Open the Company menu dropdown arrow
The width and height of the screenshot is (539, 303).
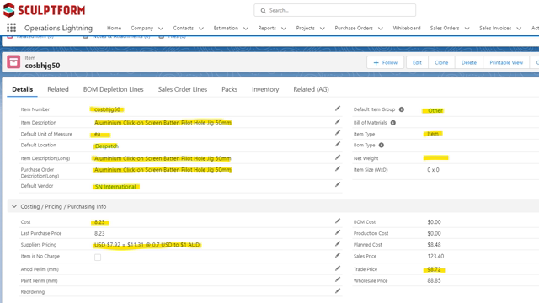coord(161,29)
